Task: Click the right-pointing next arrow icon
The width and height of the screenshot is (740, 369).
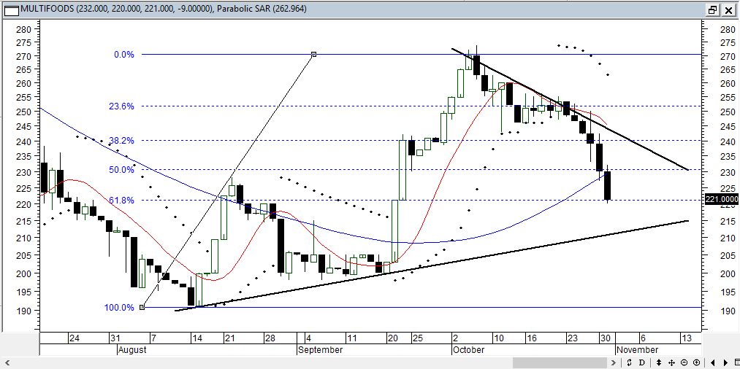Action: click(x=726, y=362)
